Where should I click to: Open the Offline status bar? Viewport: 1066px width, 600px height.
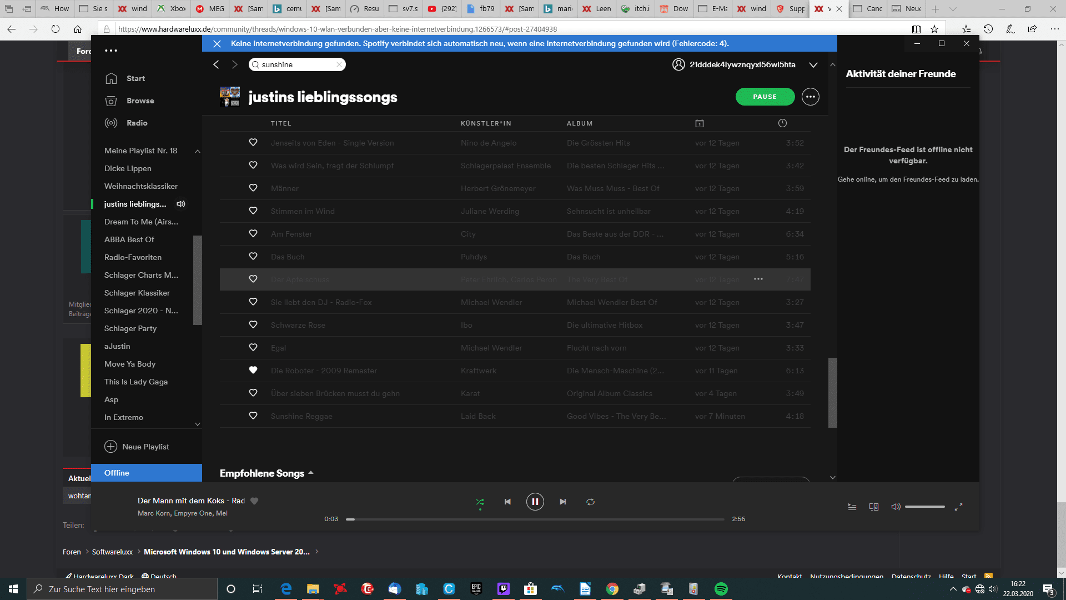tap(147, 473)
